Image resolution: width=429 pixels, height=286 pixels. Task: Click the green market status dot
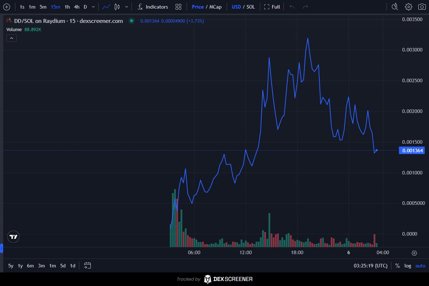tap(132, 21)
